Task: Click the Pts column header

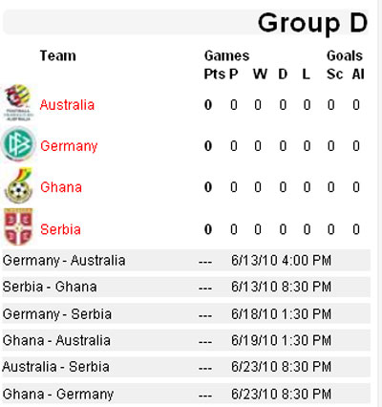Action: click(x=214, y=75)
